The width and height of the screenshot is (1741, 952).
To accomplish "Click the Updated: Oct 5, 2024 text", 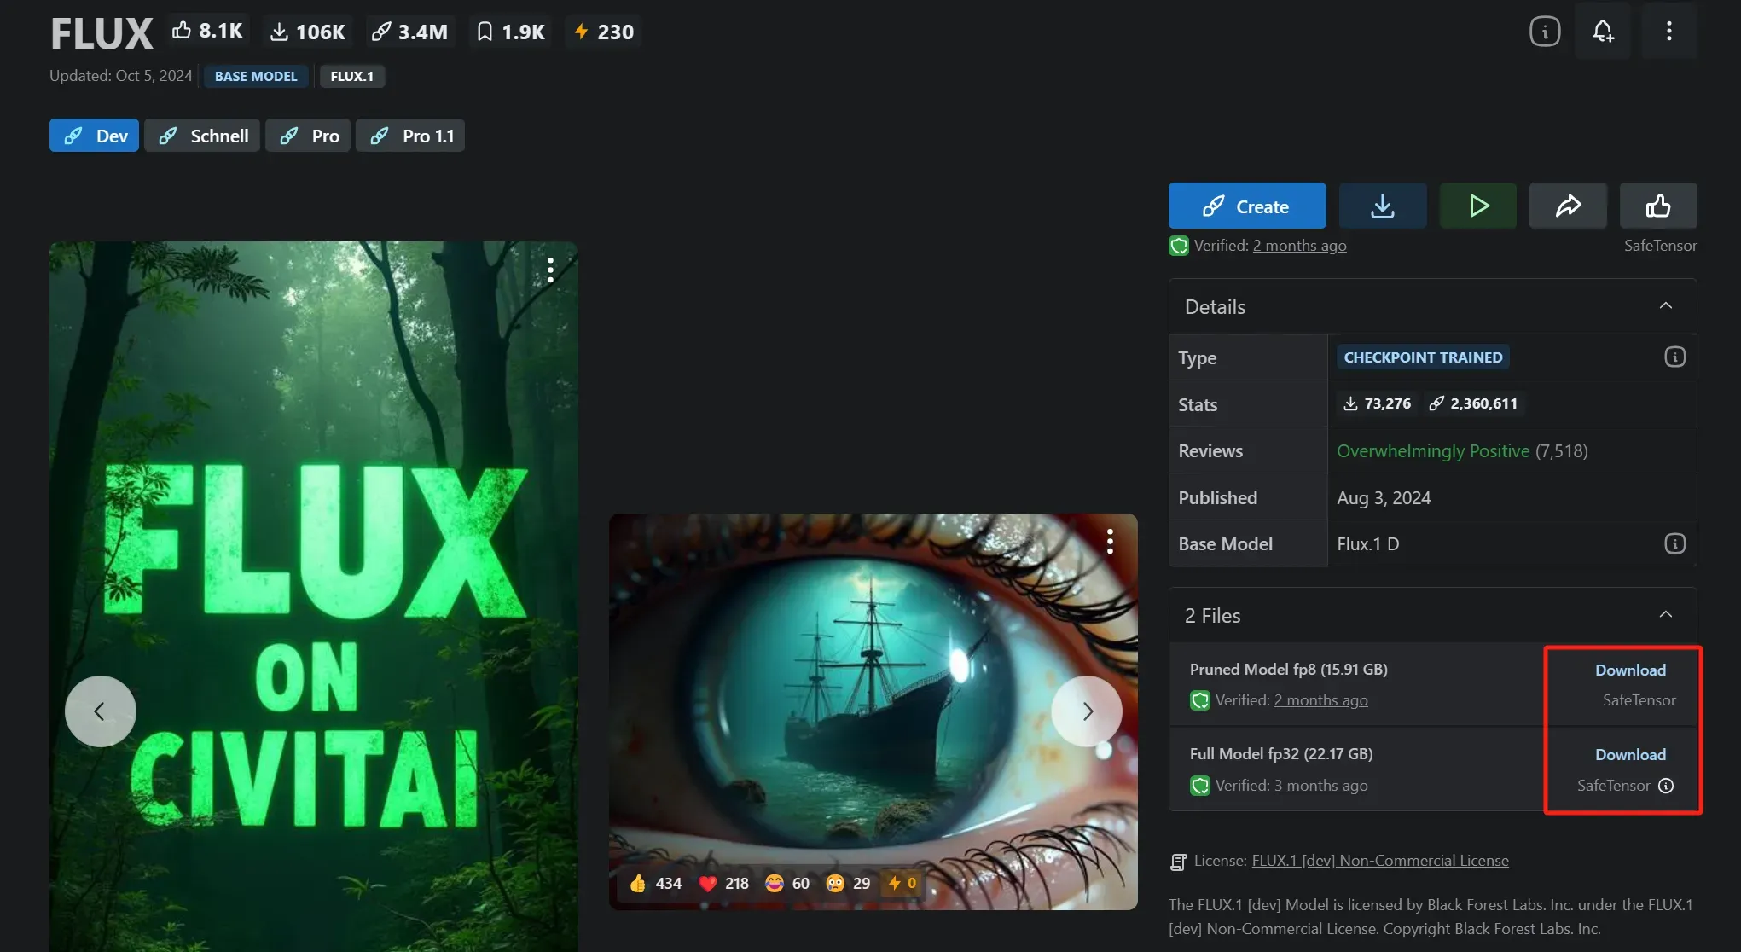I will coord(121,76).
